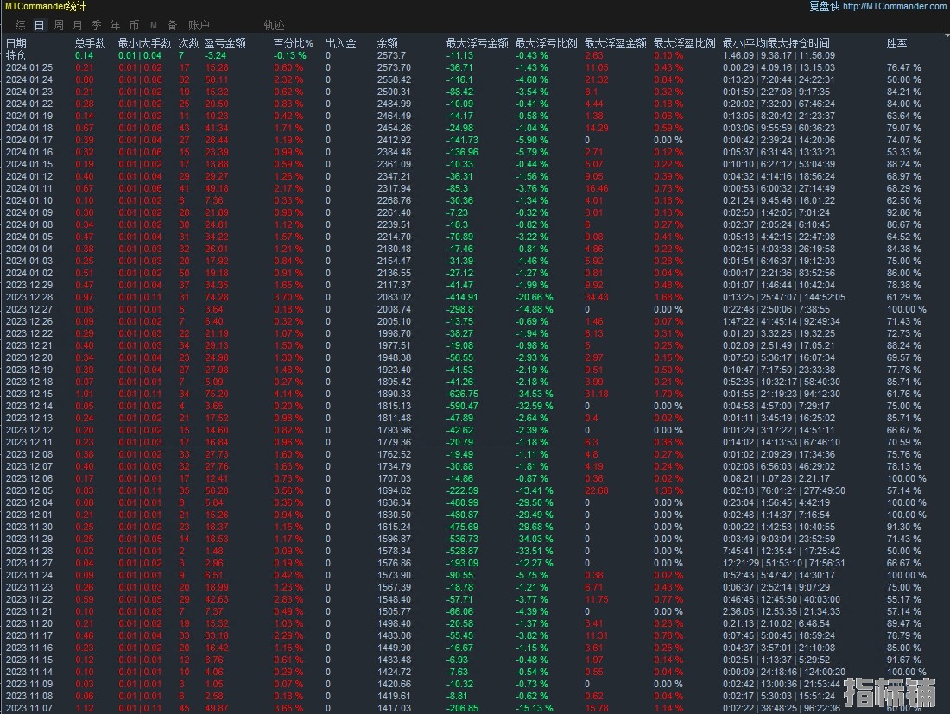Click the 盈亏金额 column header

[x=225, y=43]
